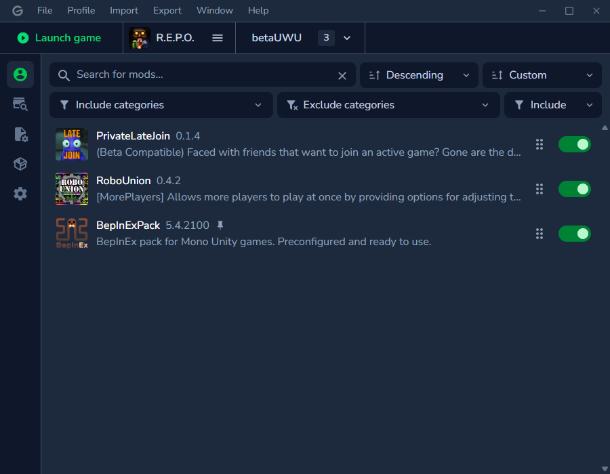
Task: Open the installed mods profile sidebar icon
Action: [x=20, y=74]
